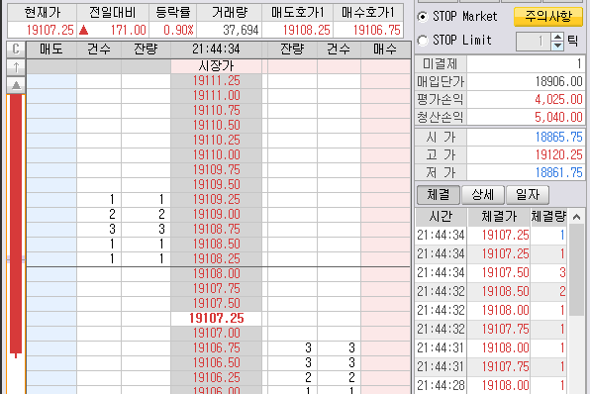Image resolution: width=590 pixels, height=394 pixels.
Task: Click price 19109.50 in order book
Action: pyautogui.click(x=217, y=185)
